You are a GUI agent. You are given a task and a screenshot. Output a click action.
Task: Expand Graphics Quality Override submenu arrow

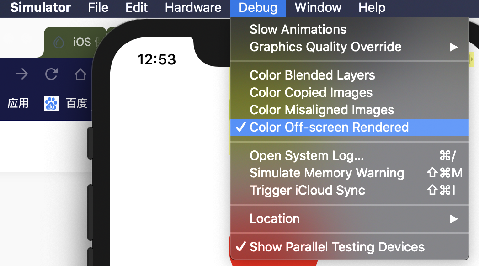[454, 47]
